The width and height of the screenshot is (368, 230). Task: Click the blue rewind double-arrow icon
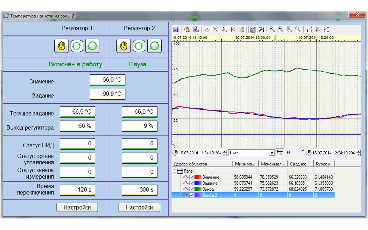[x=288, y=152]
